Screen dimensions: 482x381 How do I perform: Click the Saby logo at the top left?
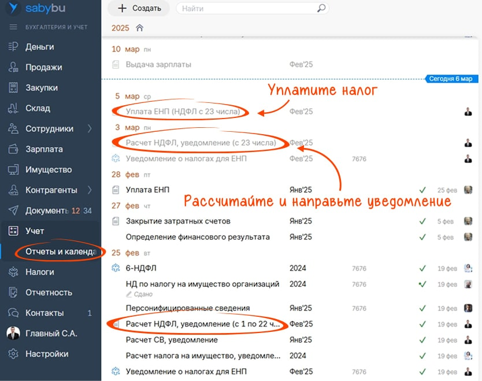38,8
